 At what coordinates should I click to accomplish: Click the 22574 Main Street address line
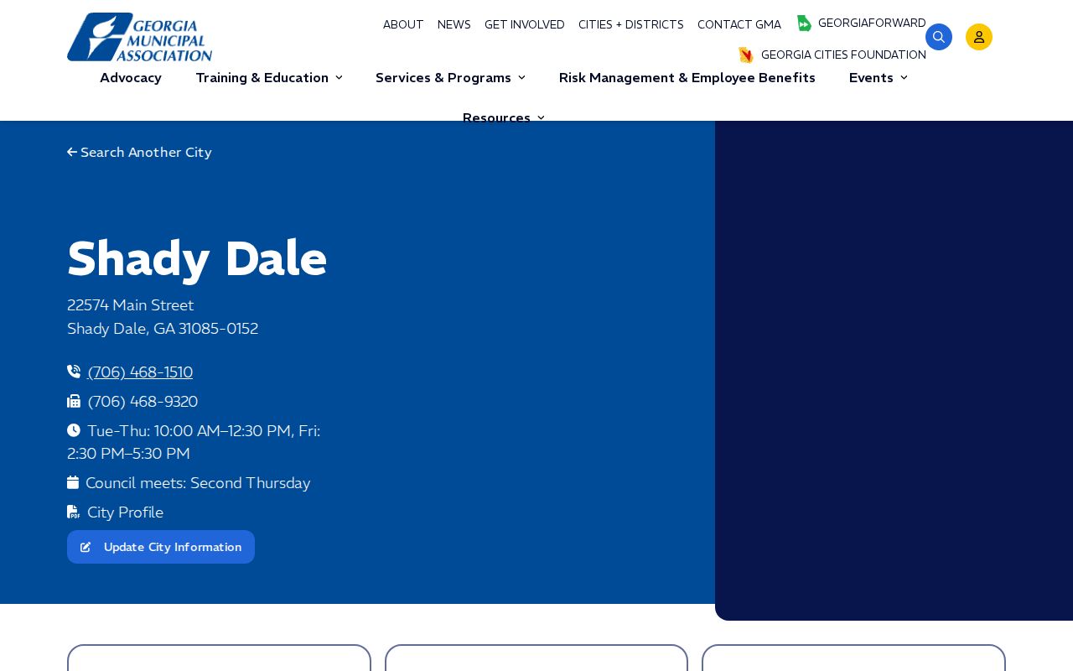pos(131,305)
